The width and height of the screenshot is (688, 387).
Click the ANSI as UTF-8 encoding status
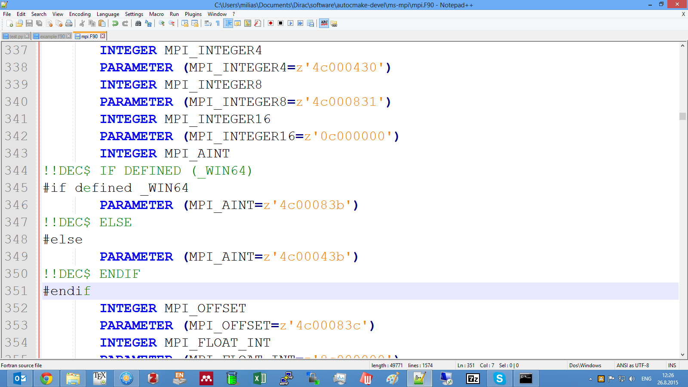(633, 365)
